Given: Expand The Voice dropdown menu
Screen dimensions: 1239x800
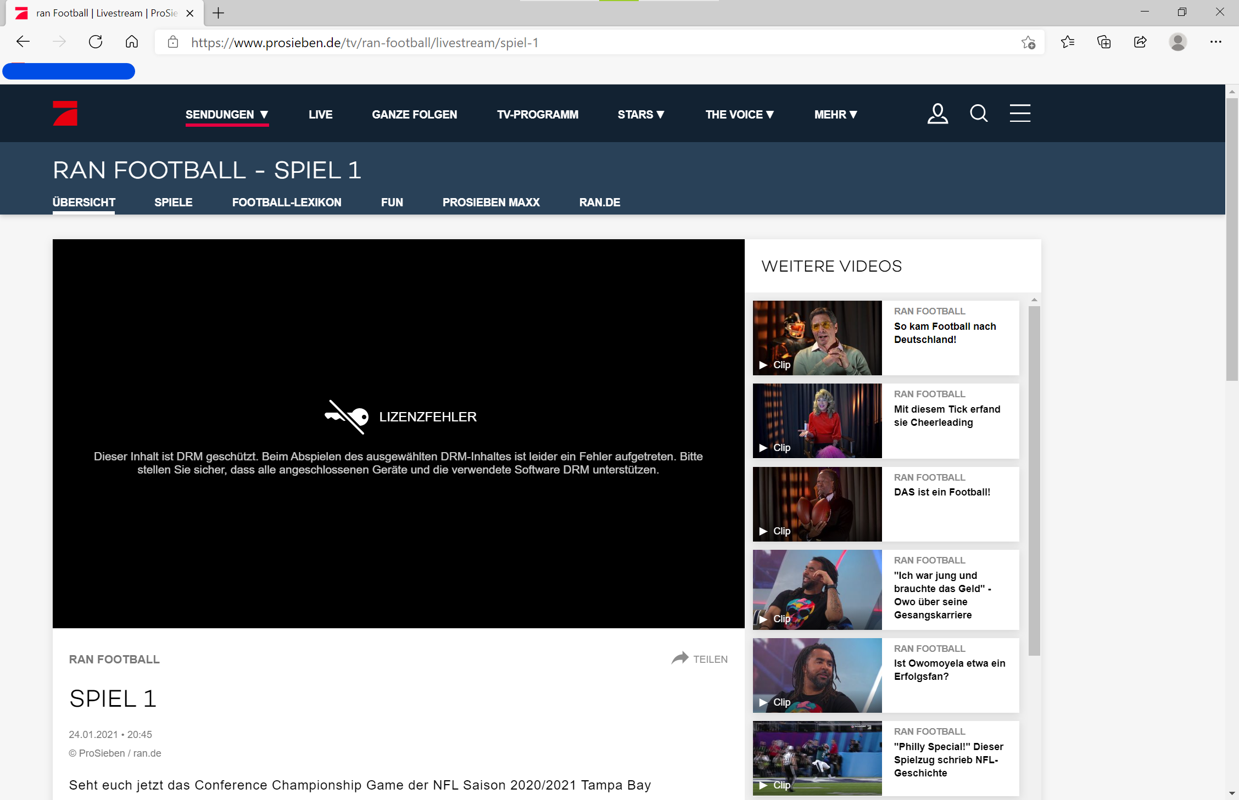Looking at the screenshot, I should click(739, 115).
